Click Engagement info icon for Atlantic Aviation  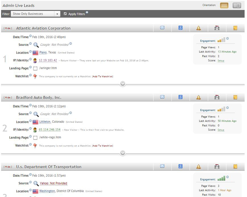227,39
